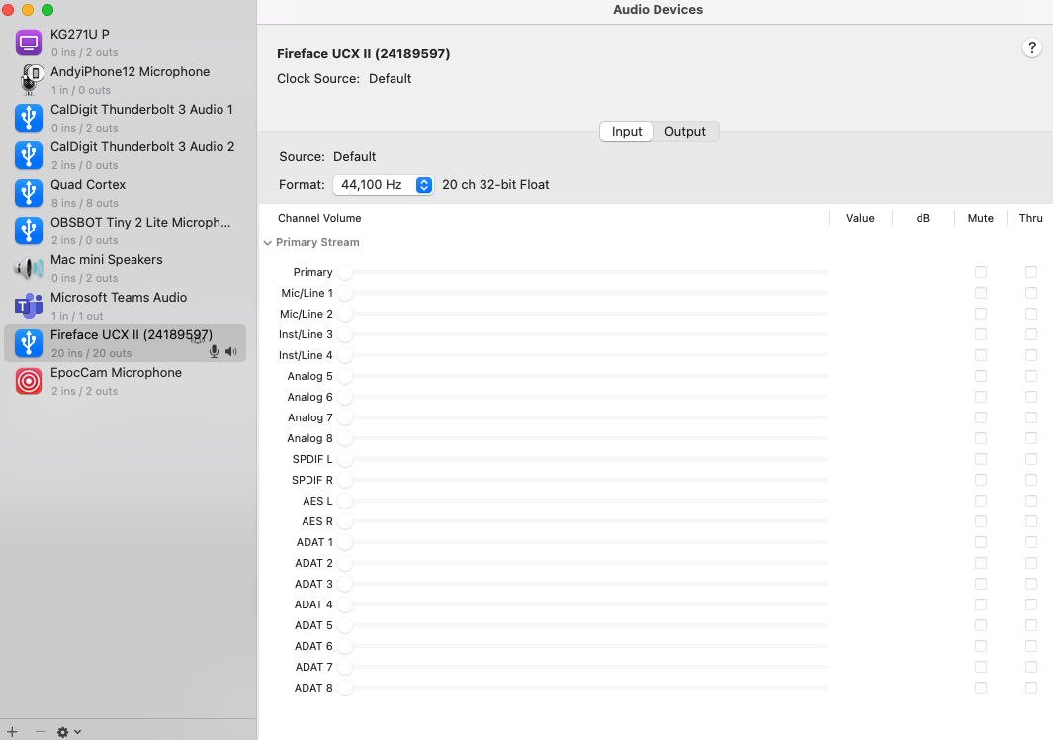Select the Mac mini Speakers device name

point(106,259)
